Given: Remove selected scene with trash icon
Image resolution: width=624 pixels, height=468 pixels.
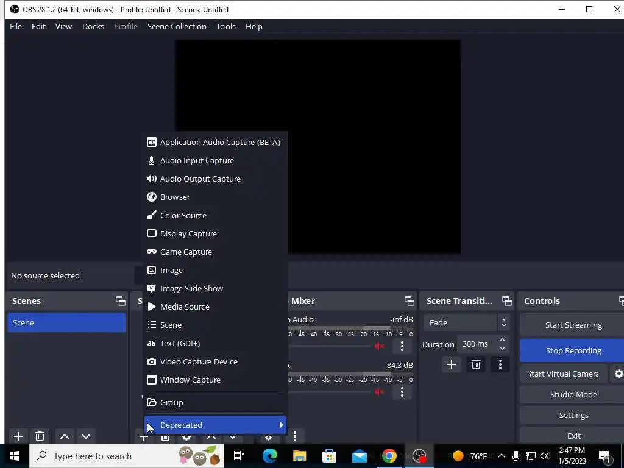Looking at the screenshot, I should 40,436.
